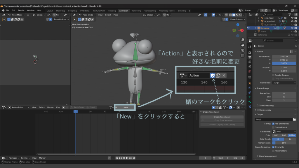Toggle X-ray display in viewport header
The image size is (299, 168).
click(226, 15)
